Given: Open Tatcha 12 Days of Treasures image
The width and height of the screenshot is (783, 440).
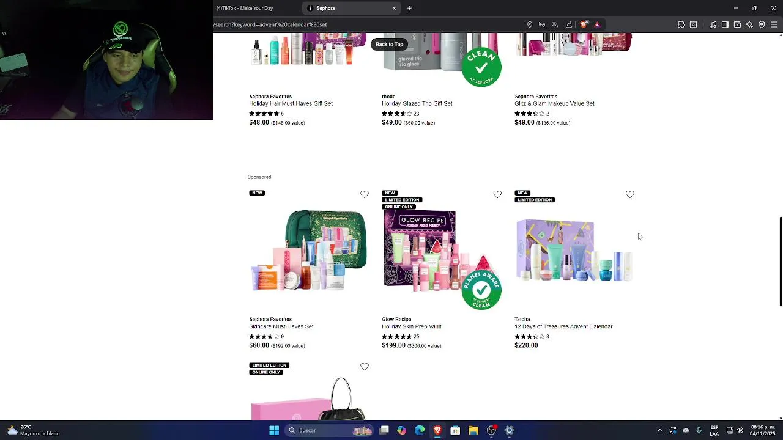Looking at the screenshot, I should coord(574,251).
